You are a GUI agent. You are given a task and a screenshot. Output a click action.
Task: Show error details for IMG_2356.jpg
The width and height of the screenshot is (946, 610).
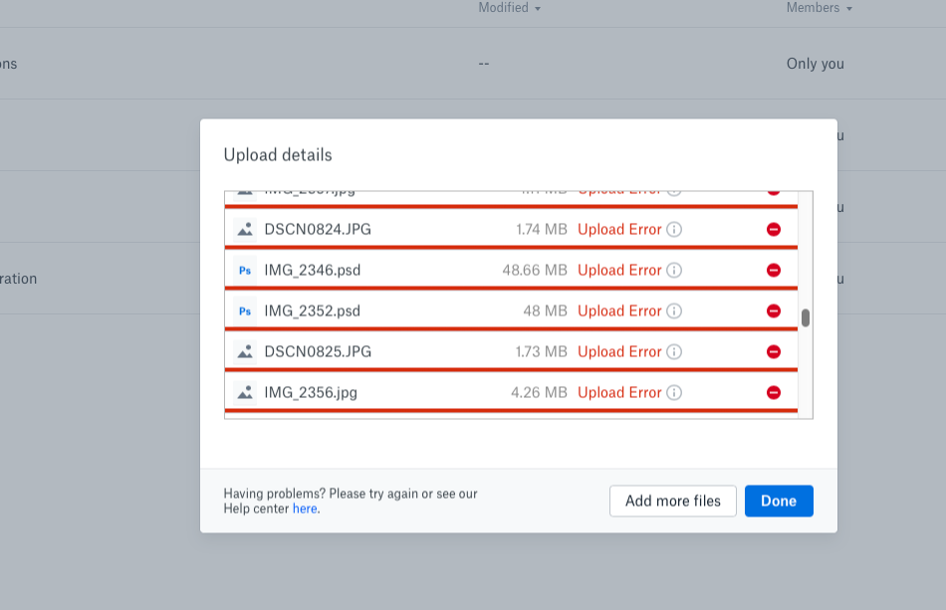pos(674,393)
